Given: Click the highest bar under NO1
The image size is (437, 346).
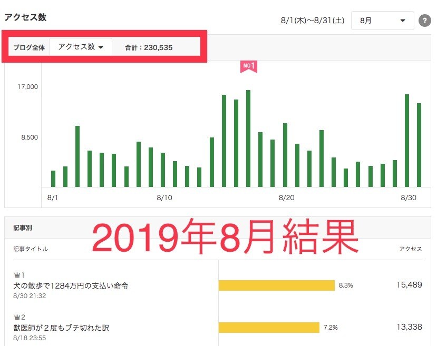Looking at the screenshot, I should [248, 139].
